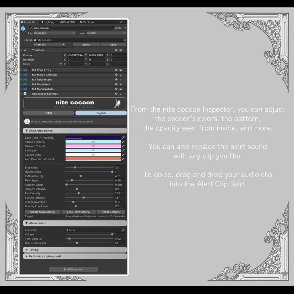Click the prefab Select button
This screenshot has height=294, width=294.
point(86,45)
